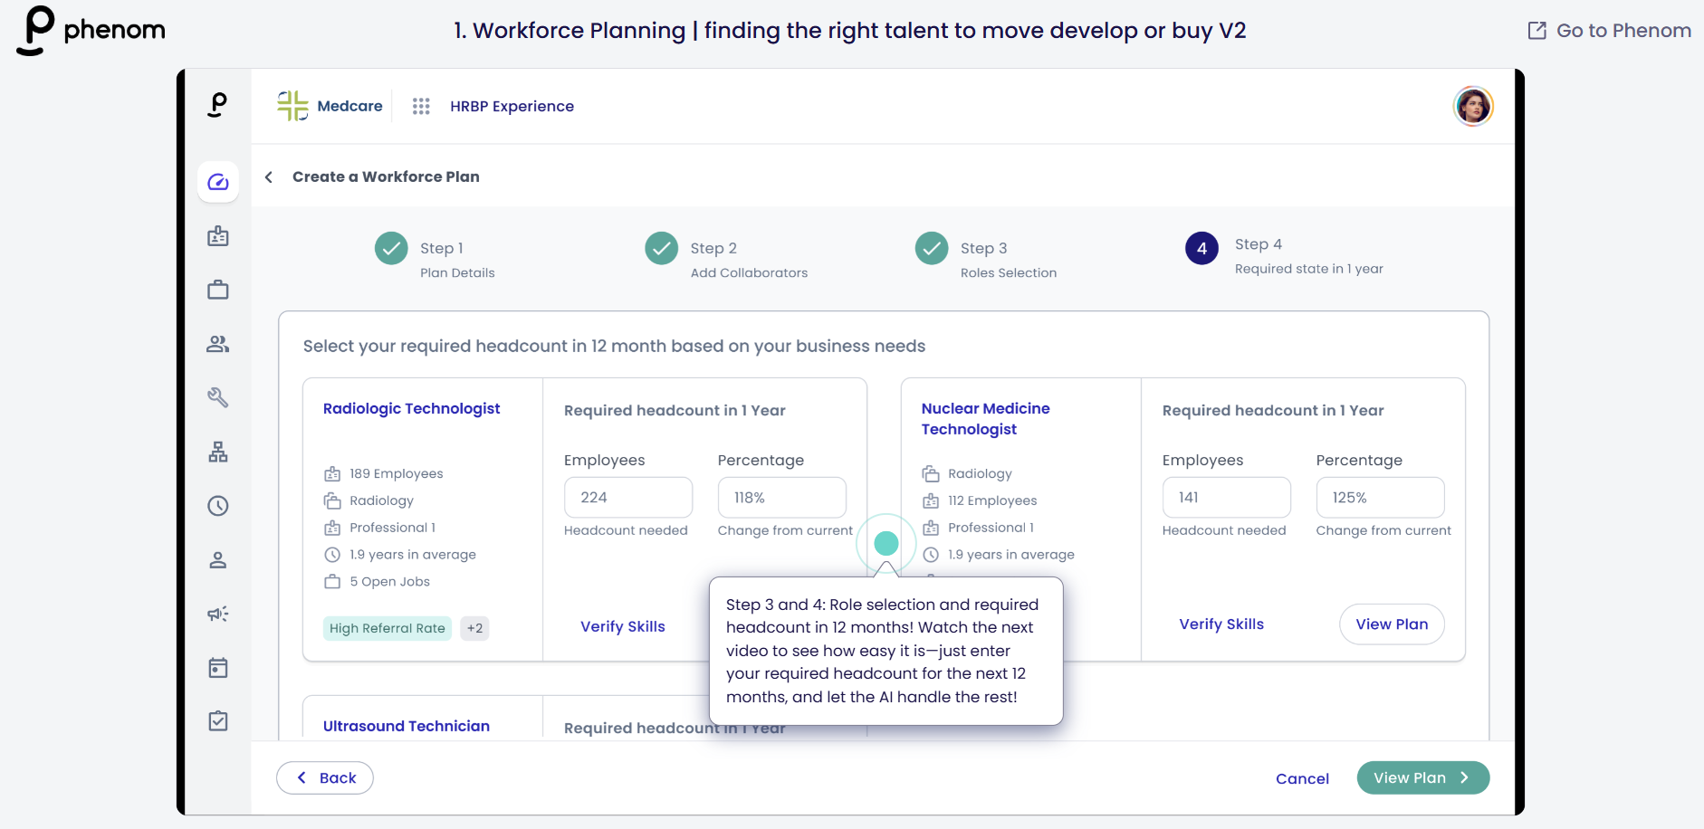Click 5 Open Jobs text
The width and height of the screenshot is (1704, 829).
point(390,582)
